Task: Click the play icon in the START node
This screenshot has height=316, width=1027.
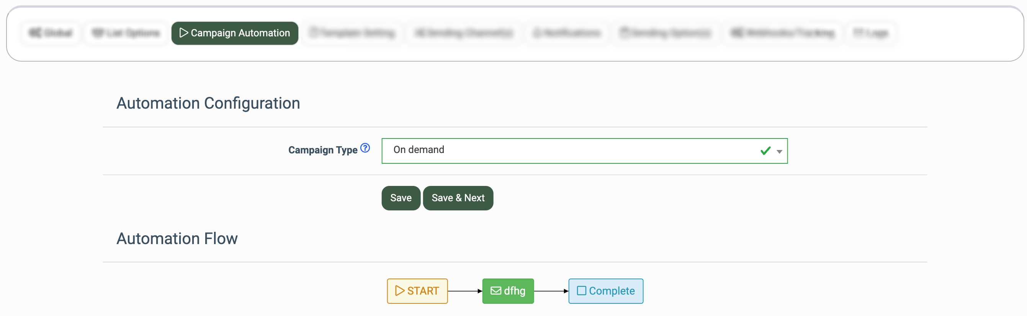Action: coord(399,291)
